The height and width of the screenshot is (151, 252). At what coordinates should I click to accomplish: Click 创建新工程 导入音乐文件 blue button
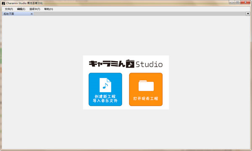tap(105, 89)
